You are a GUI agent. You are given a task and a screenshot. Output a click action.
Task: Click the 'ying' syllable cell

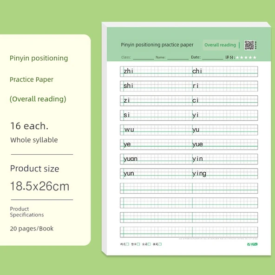point(225,174)
